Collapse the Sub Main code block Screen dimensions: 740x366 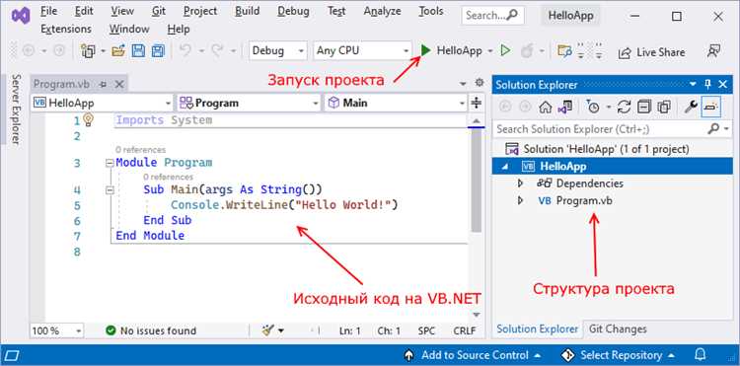pos(110,190)
